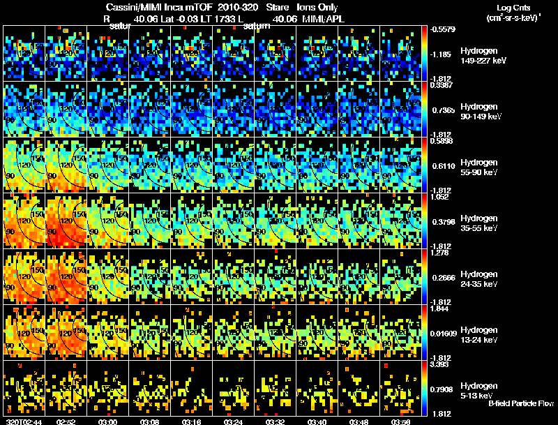Click the Lat -0.03 header value
558x425 pixels.
click(180, 19)
